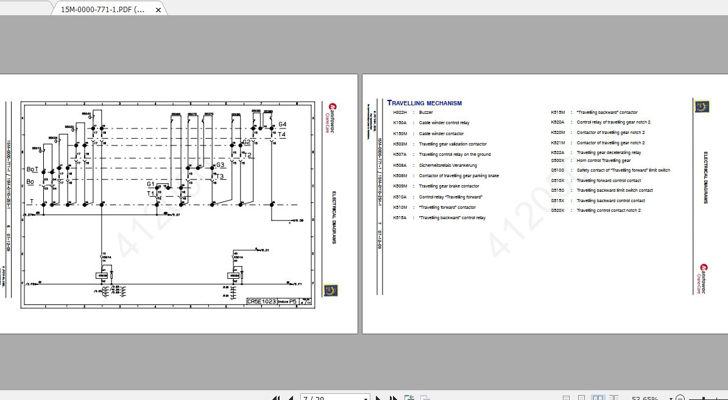Image resolution: width=728 pixels, height=400 pixels.
Task: Click the 'TRAVELLING MECHANISM' heading
Action: [425, 103]
